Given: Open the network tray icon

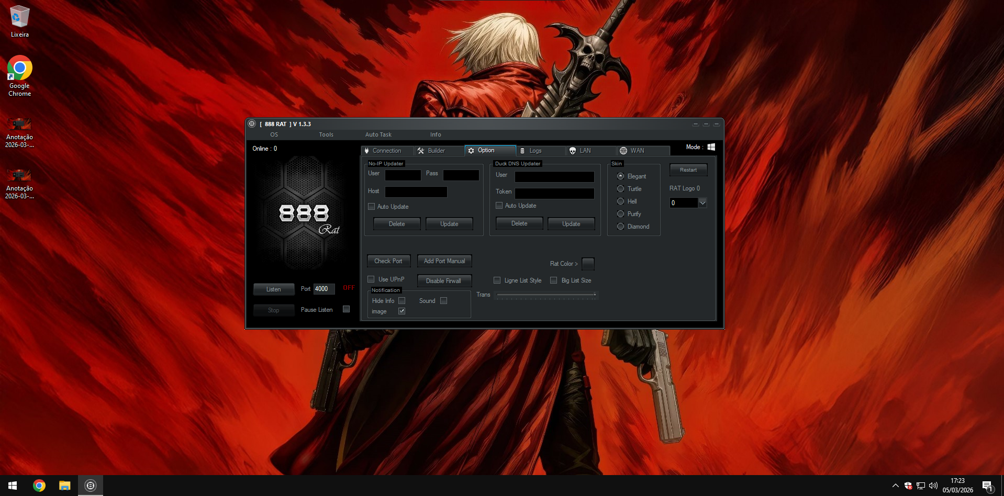Looking at the screenshot, I should [921, 486].
